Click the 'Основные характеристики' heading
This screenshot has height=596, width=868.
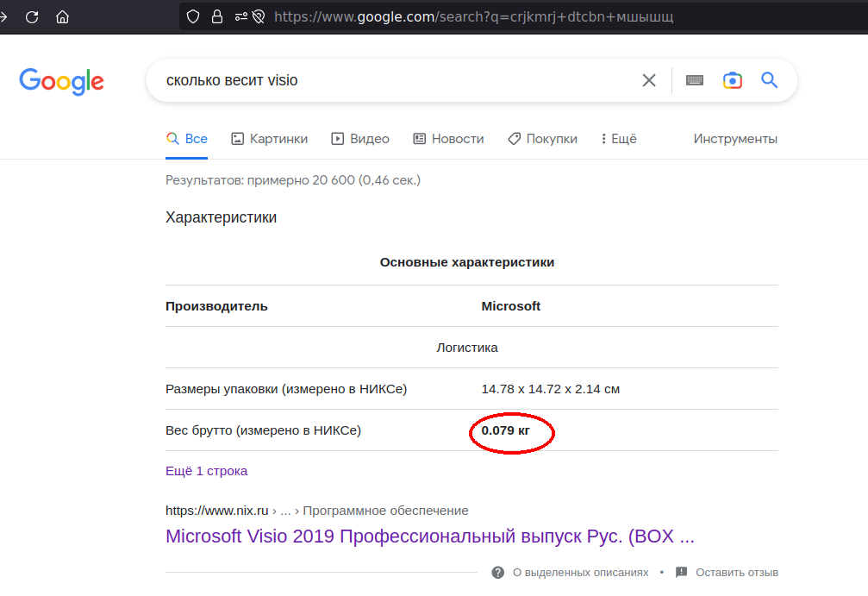tap(467, 262)
